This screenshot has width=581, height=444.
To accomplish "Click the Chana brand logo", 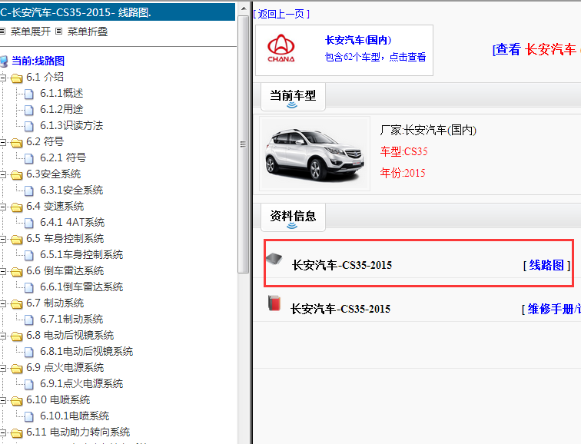I will pyautogui.click(x=281, y=48).
